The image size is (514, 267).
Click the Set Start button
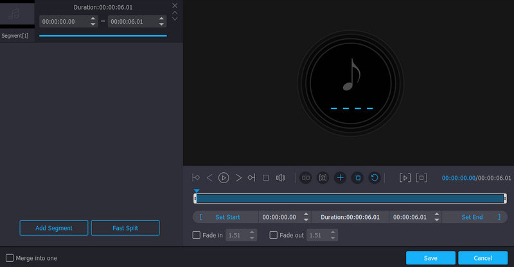pyautogui.click(x=227, y=217)
